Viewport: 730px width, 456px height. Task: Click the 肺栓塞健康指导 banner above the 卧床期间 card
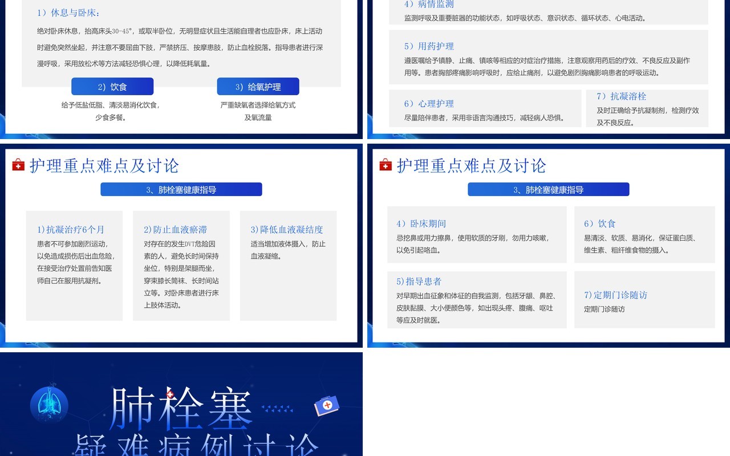click(549, 189)
